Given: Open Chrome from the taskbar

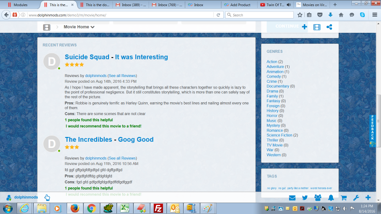Looking at the screenshot, I should tap(91, 208).
